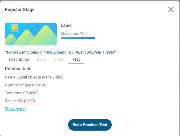
Task: Switch to the Video tab
Action: click(59, 59)
